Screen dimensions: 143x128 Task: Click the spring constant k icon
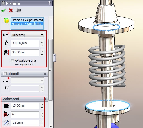pyautogui.click(x=6, y=43)
